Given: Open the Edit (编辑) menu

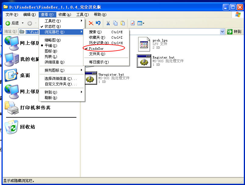Looking at the screenshot, I should click(30, 15).
